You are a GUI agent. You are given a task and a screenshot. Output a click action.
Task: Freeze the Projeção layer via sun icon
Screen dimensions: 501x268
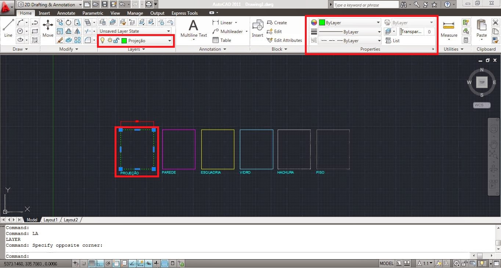(x=110, y=40)
